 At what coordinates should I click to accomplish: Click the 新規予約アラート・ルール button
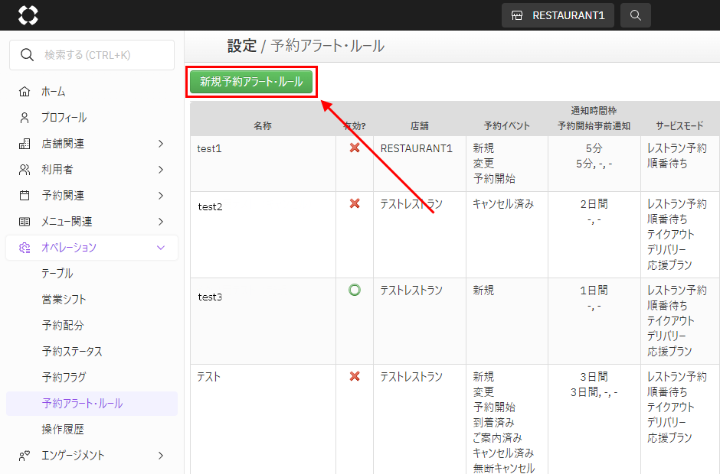coord(251,82)
